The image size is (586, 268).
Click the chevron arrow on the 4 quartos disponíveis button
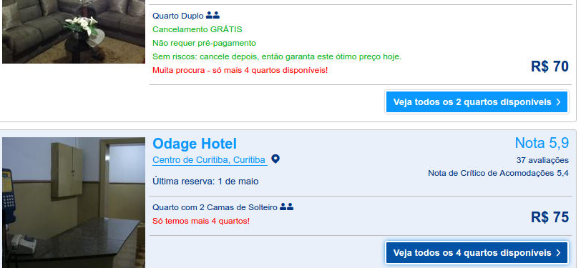click(558, 253)
